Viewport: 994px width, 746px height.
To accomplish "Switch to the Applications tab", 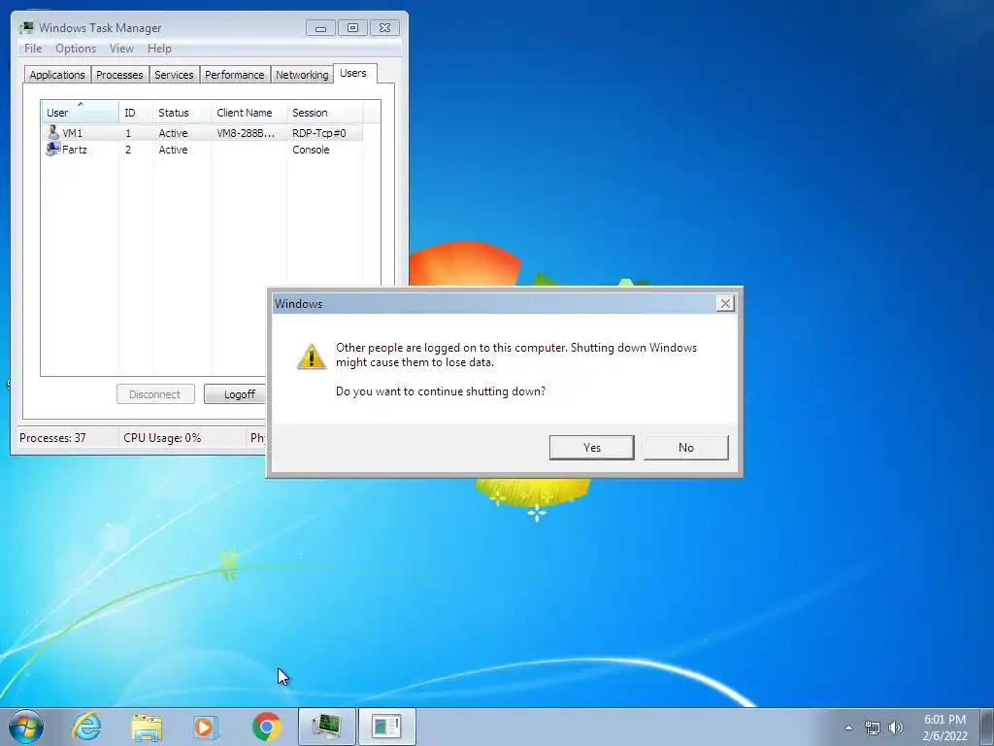I will [57, 75].
